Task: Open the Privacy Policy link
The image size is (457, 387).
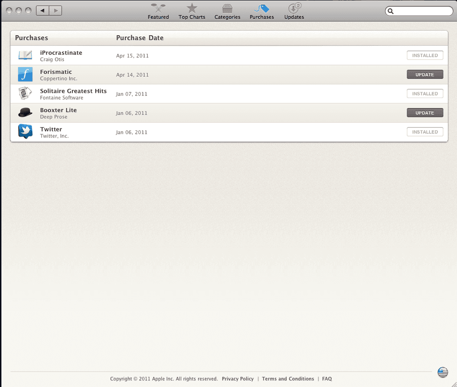Action: click(x=238, y=379)
